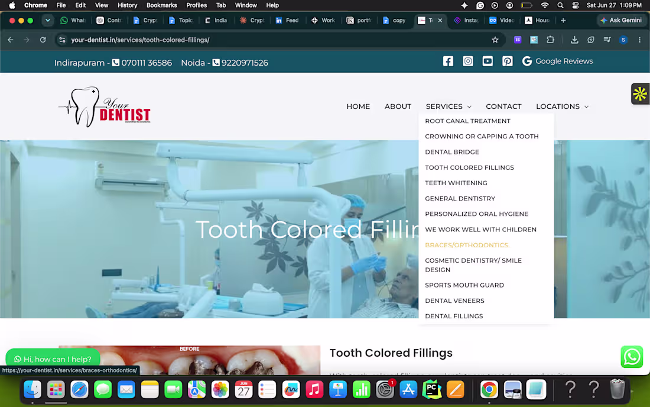The width and height of the screenshot is (650, 407).
Task: Switch to the WhatsApp tab
Action: [73, 20]
